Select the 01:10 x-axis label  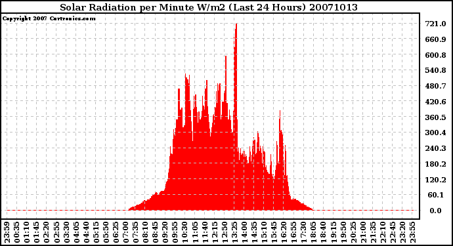(x=26, y=232)
